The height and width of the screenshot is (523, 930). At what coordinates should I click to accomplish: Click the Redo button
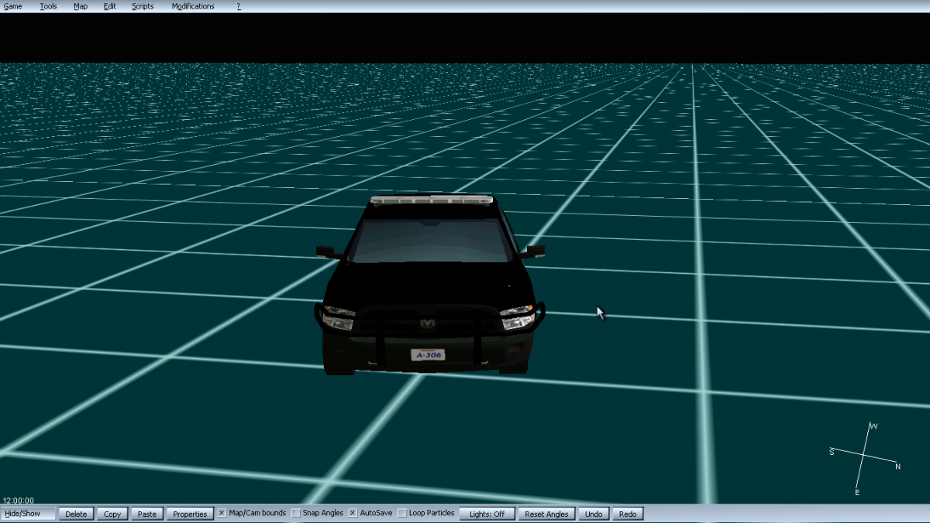point(628,514)
